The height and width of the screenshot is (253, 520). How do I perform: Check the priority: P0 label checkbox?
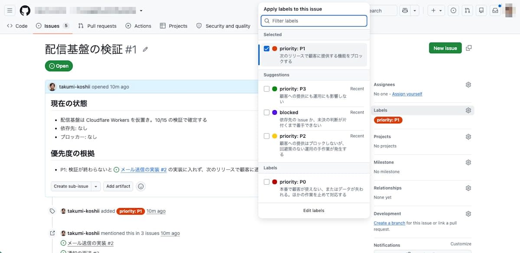[x=266, y=182]
